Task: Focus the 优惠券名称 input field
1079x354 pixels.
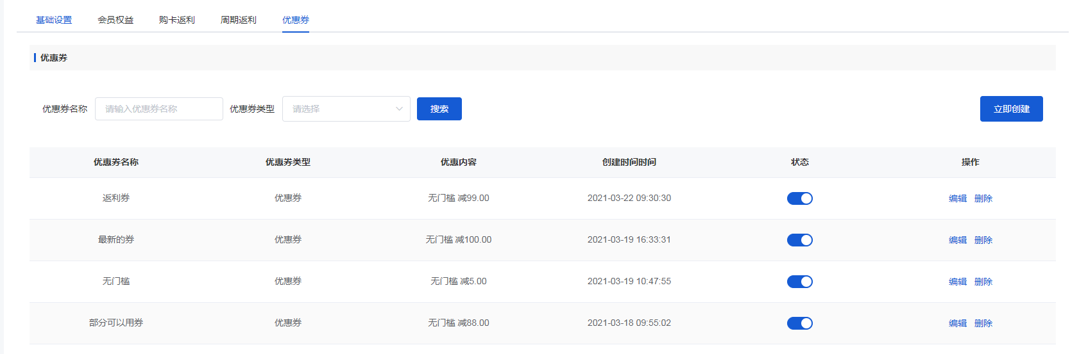Action: click(x=159, y=109)
